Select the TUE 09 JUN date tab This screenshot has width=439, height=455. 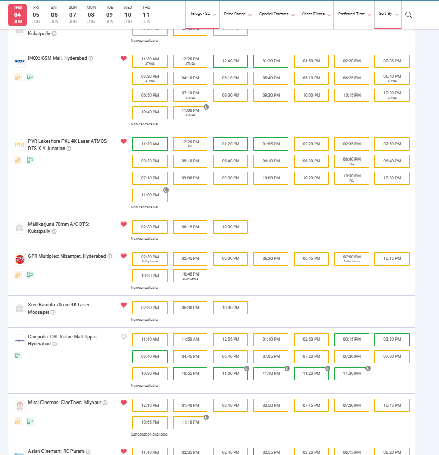pos(109,15)
